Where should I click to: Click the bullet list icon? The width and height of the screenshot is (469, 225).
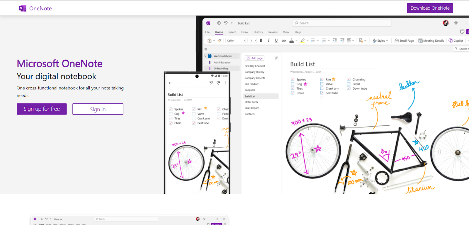(x=312, y=40)
